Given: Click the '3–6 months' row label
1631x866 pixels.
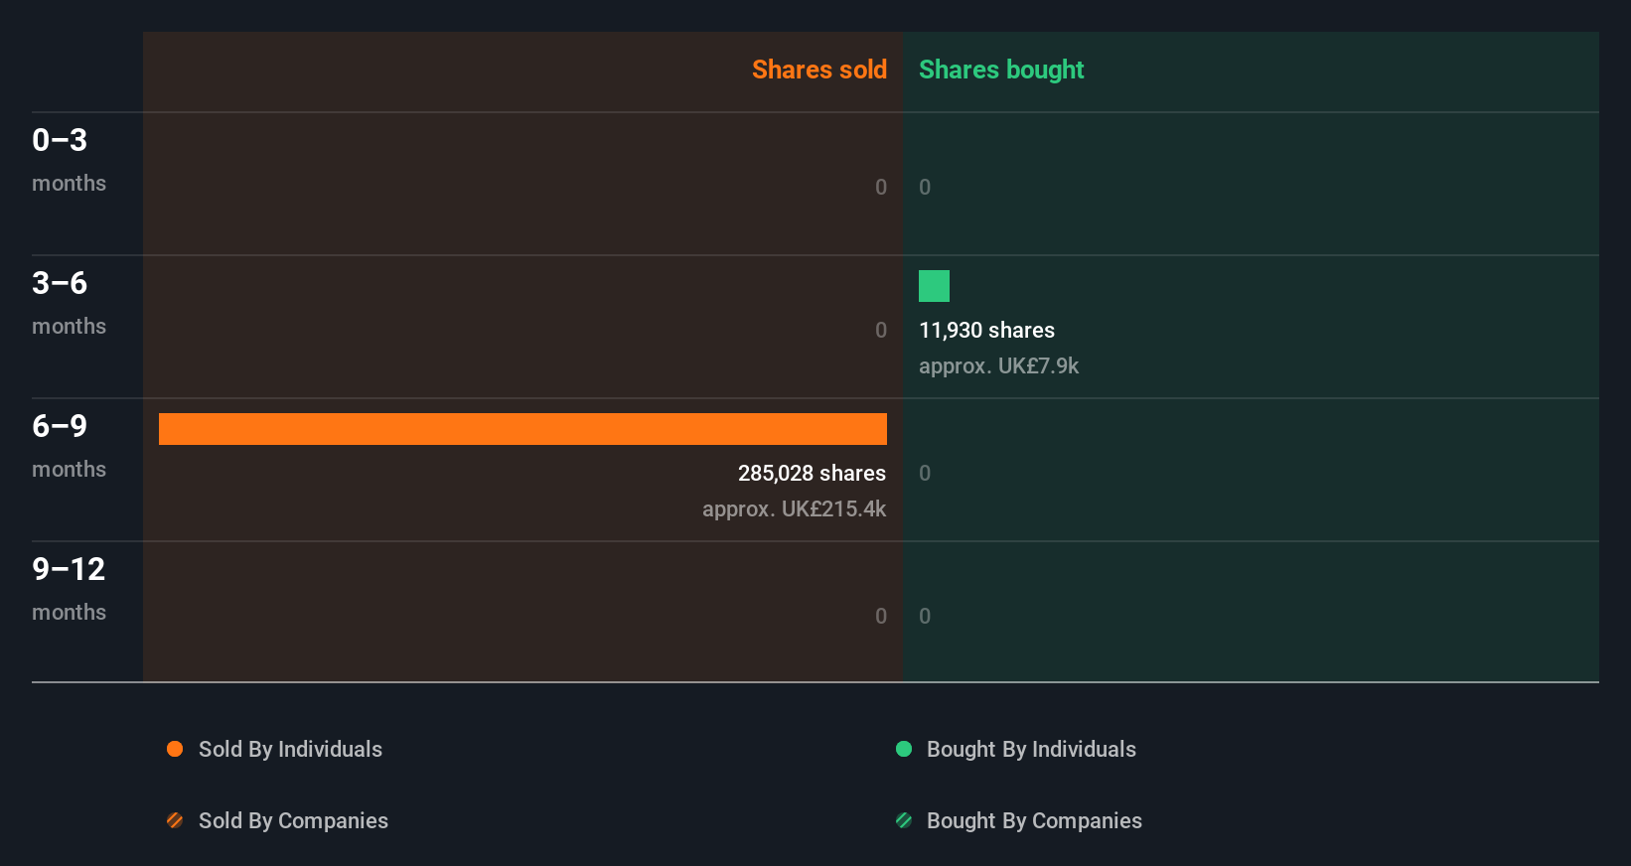Looking at the screenshot, I should [x=69, y=303].
